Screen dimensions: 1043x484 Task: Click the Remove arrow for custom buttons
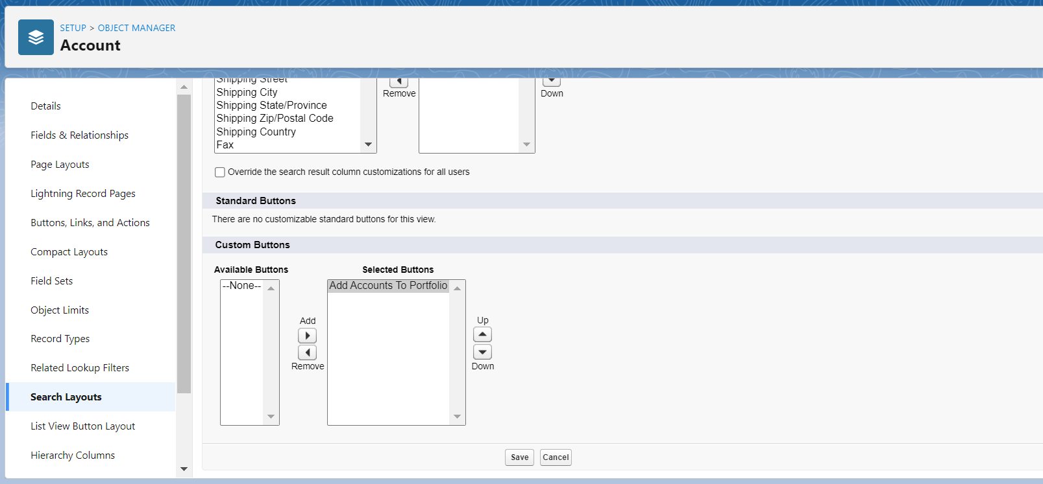tap(307, 352)
